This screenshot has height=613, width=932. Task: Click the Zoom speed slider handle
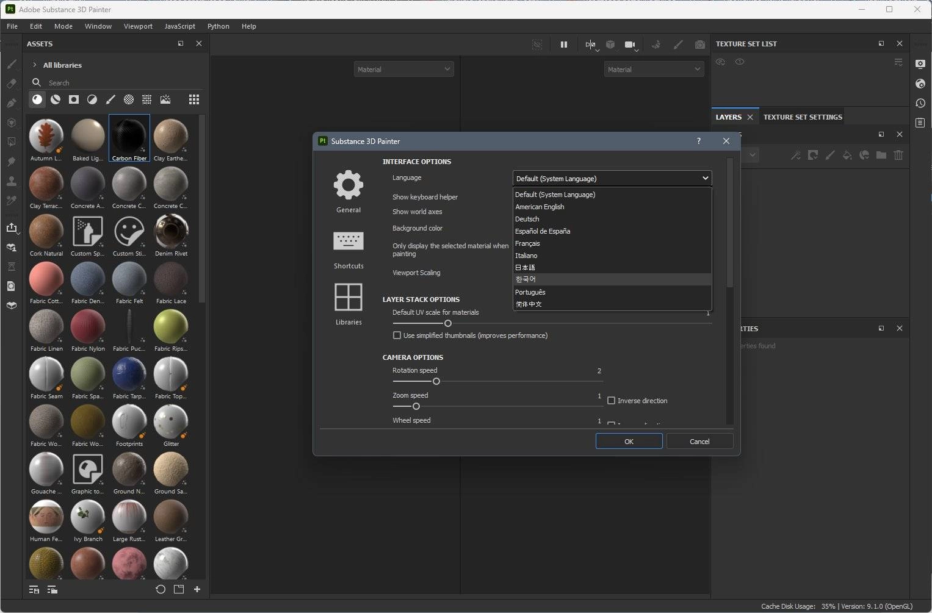click(x=416, y=406)
